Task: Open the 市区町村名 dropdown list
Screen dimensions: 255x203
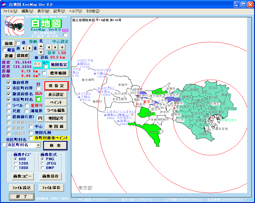Action: tap(38, 145)
